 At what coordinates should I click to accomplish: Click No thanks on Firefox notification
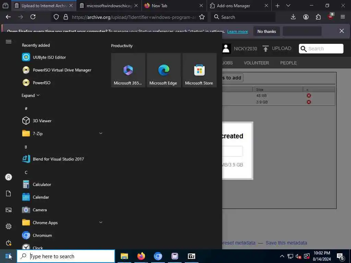(x=266, y=32)
